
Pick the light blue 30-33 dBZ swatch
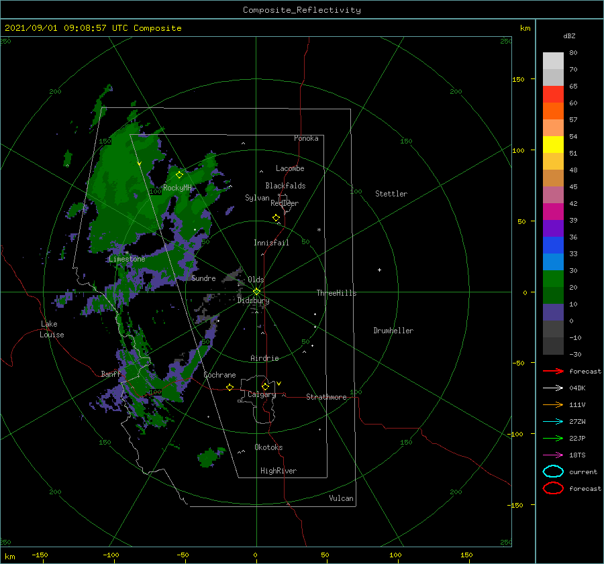click(x=553, y=262)
